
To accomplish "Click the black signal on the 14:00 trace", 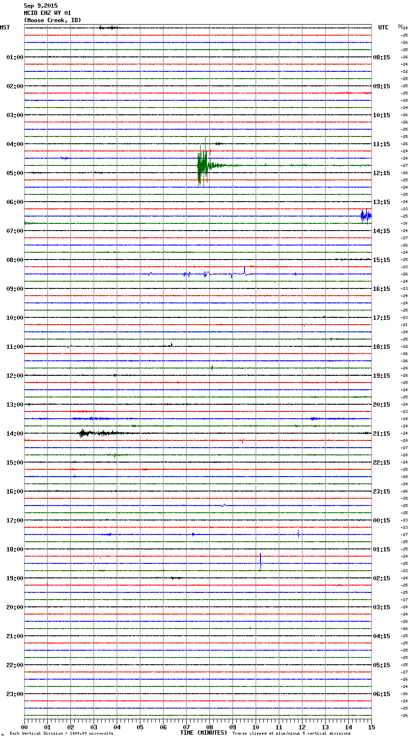I will (x=101, y=433).
